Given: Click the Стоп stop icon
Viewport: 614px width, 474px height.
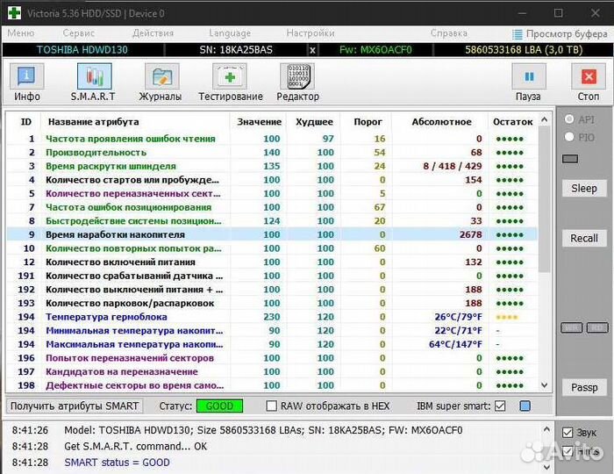Looking at the screenshot, I should pyautogui.click(x=589, y=76).
